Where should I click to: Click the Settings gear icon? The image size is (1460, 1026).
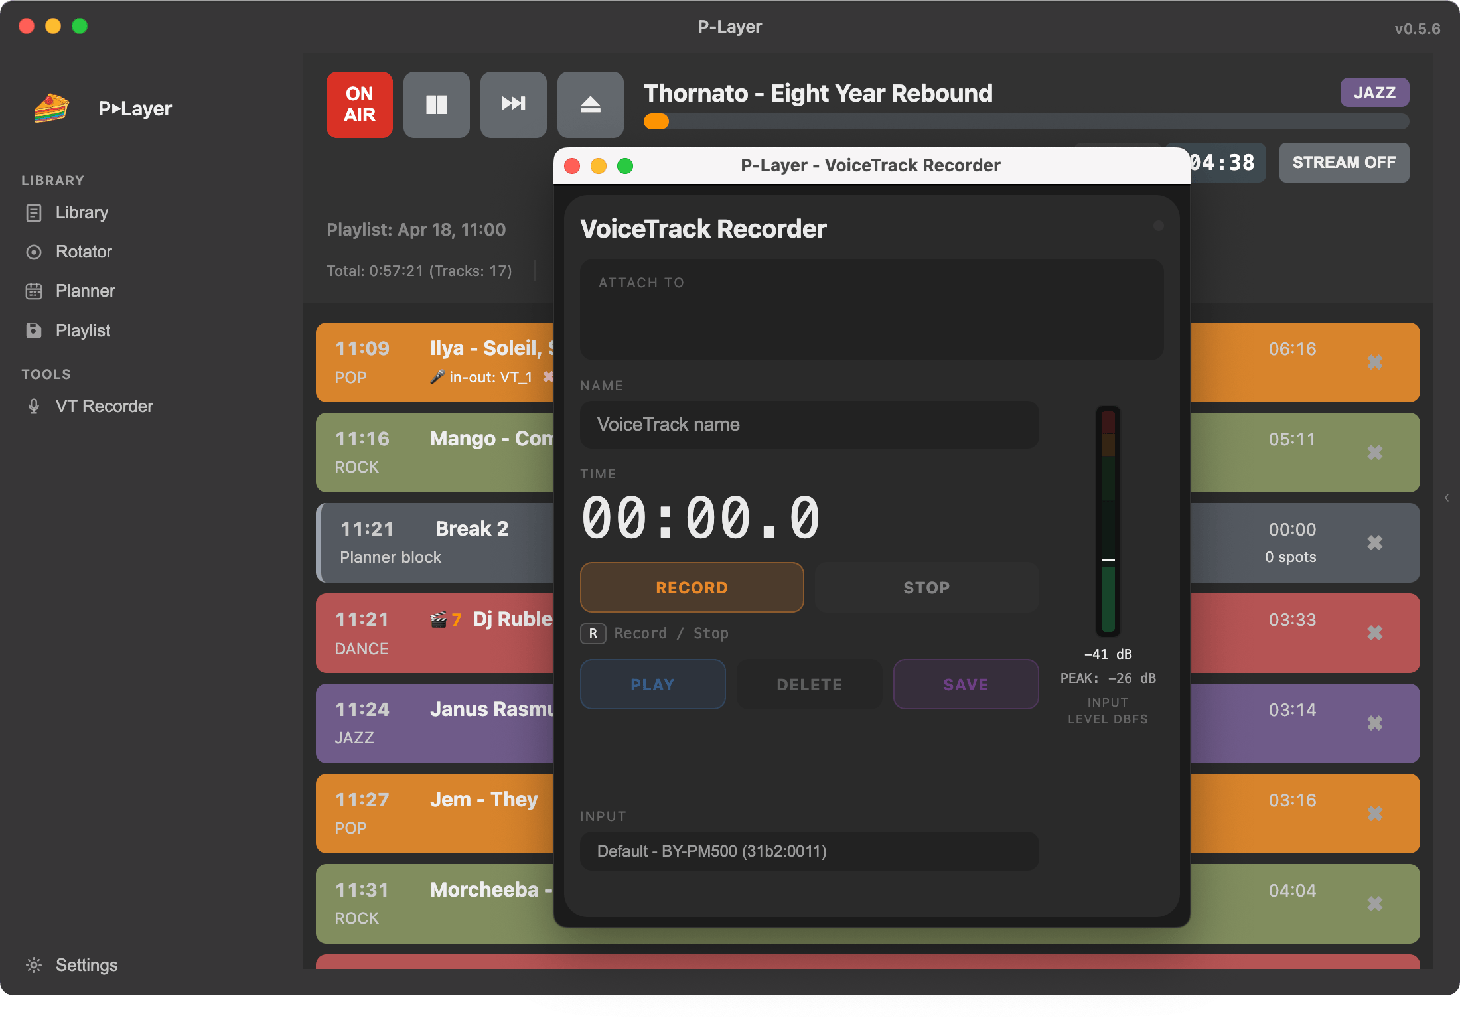click(34, 965)
